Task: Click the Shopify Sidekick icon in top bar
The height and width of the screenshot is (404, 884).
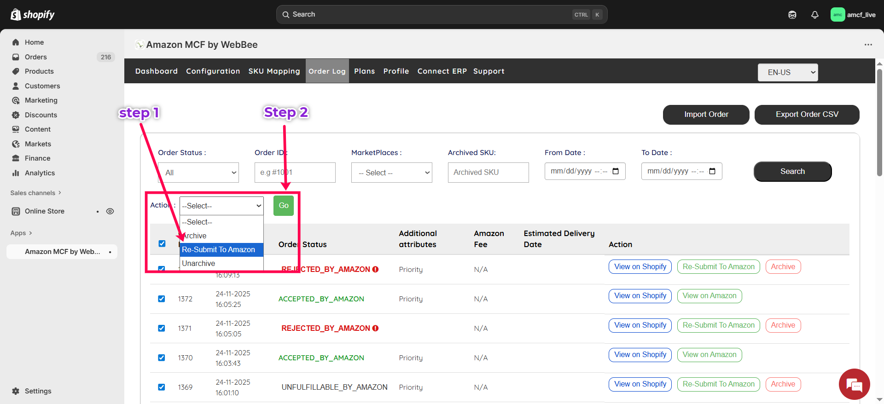Action: point(792,15)
